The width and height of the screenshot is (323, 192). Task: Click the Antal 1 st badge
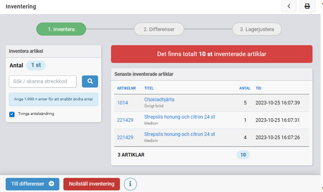coord(36,65)
